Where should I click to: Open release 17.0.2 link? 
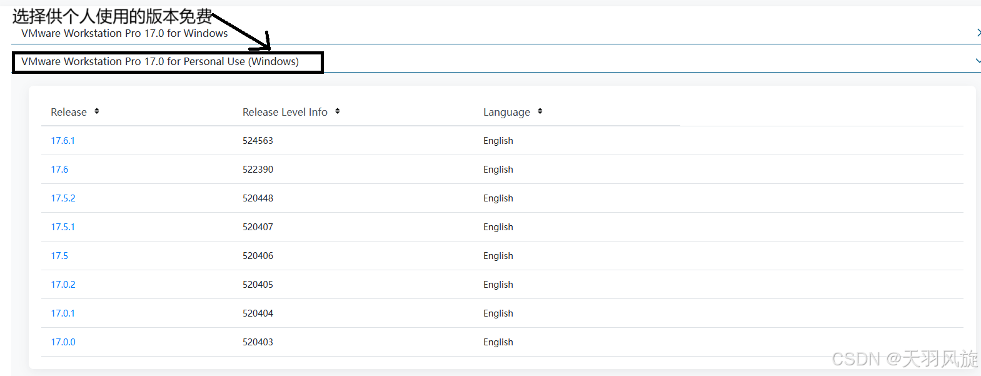pos(63,285)
